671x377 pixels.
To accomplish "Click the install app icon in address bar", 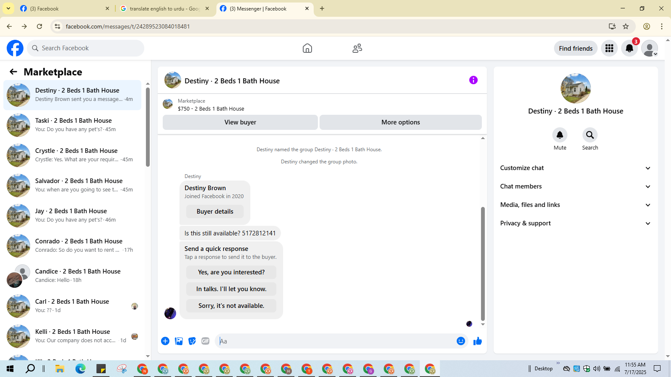I will pyautogui.click(x=612, y=26).
